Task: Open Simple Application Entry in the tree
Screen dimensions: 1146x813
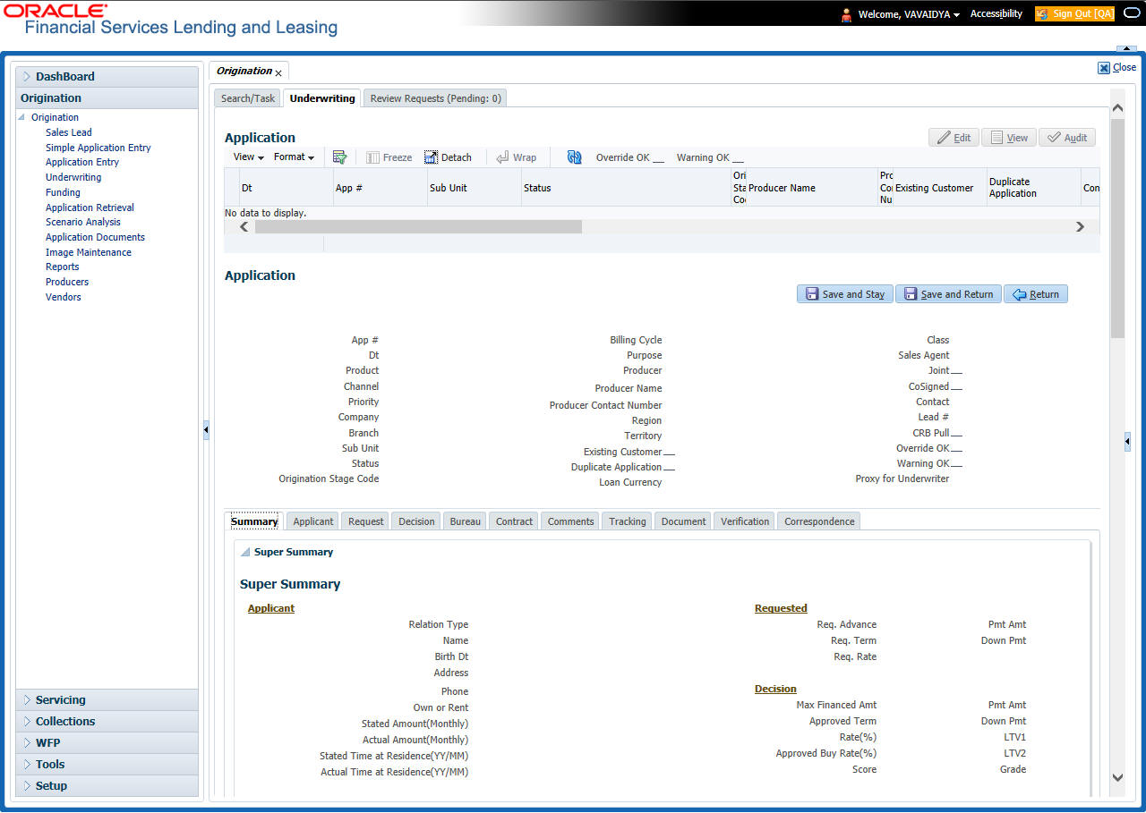Action: [98, 148]
